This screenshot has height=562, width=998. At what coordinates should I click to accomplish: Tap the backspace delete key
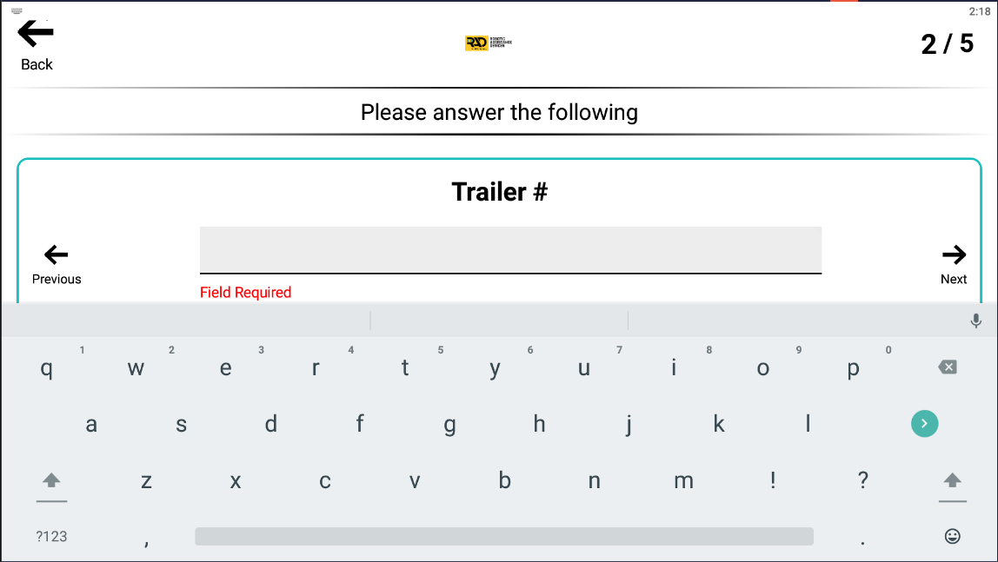(947, 367)
